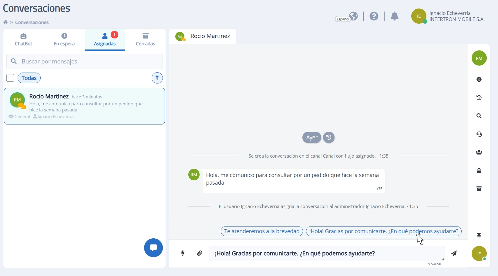Click the attach file paperclip icon
The image size is (498, 276).
click(x=200, y=253)
